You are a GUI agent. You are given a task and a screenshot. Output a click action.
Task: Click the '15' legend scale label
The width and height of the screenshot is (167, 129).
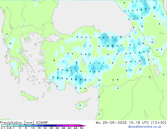(39, 128)
